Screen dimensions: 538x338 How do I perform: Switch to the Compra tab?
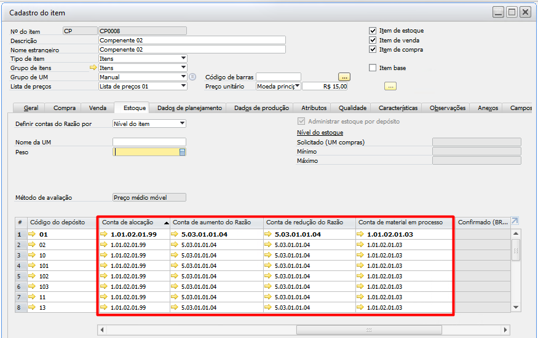[65, 108]
